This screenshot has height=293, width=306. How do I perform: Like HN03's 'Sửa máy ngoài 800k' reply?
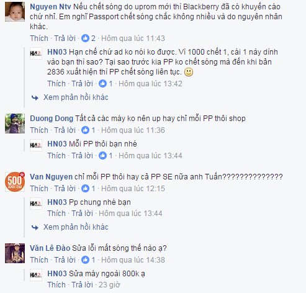click(56, 285)
